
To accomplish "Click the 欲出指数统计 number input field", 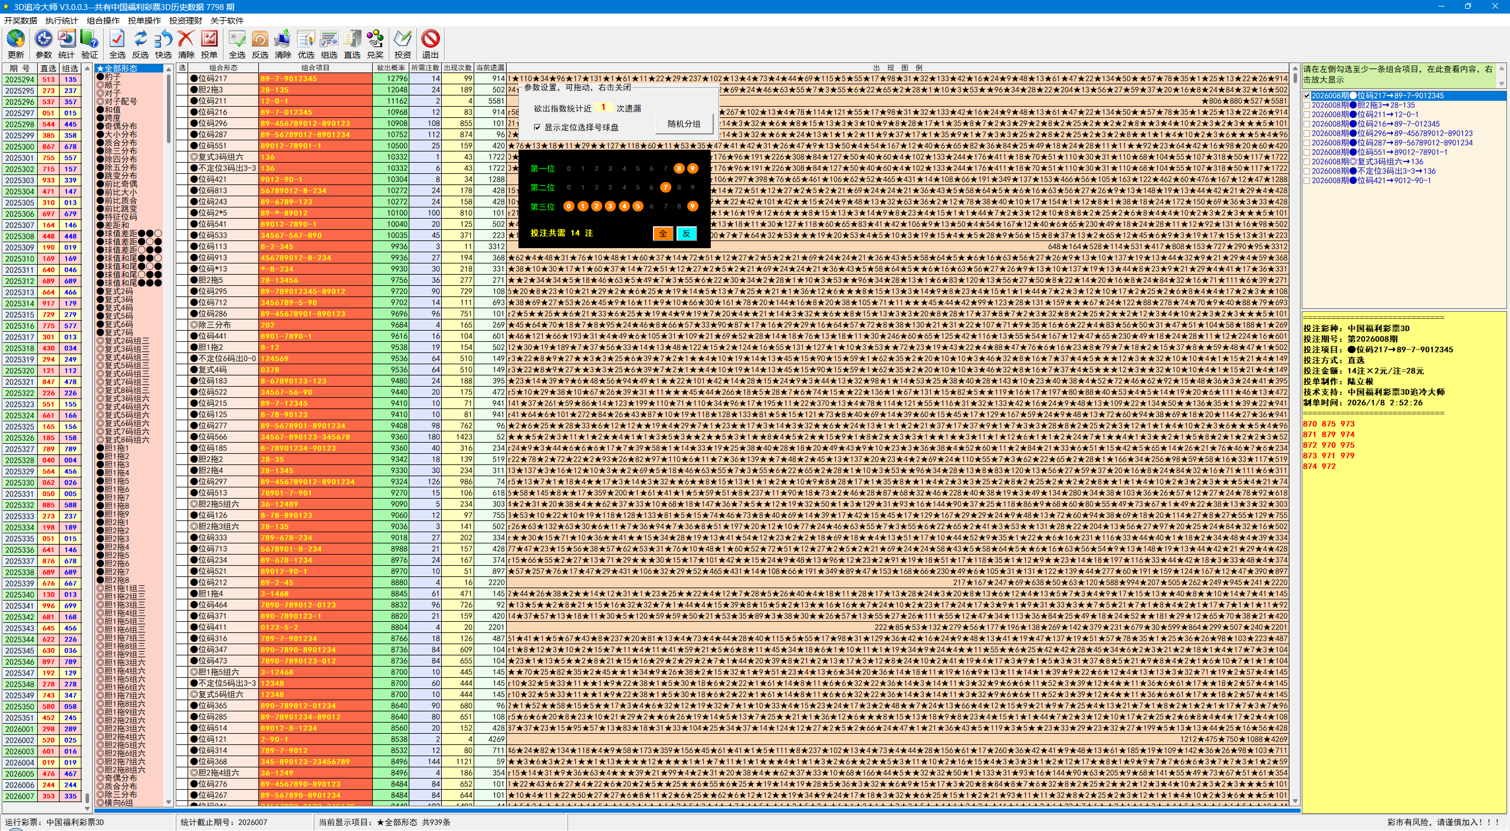I will pyautogui.click(x=603, y=108).
